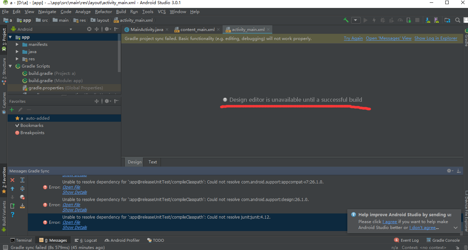Image resolution: width=468 pixels, height=250 pixels.
Task: Click the green Make Project hammer icon
Action: [x=346, y=20]
